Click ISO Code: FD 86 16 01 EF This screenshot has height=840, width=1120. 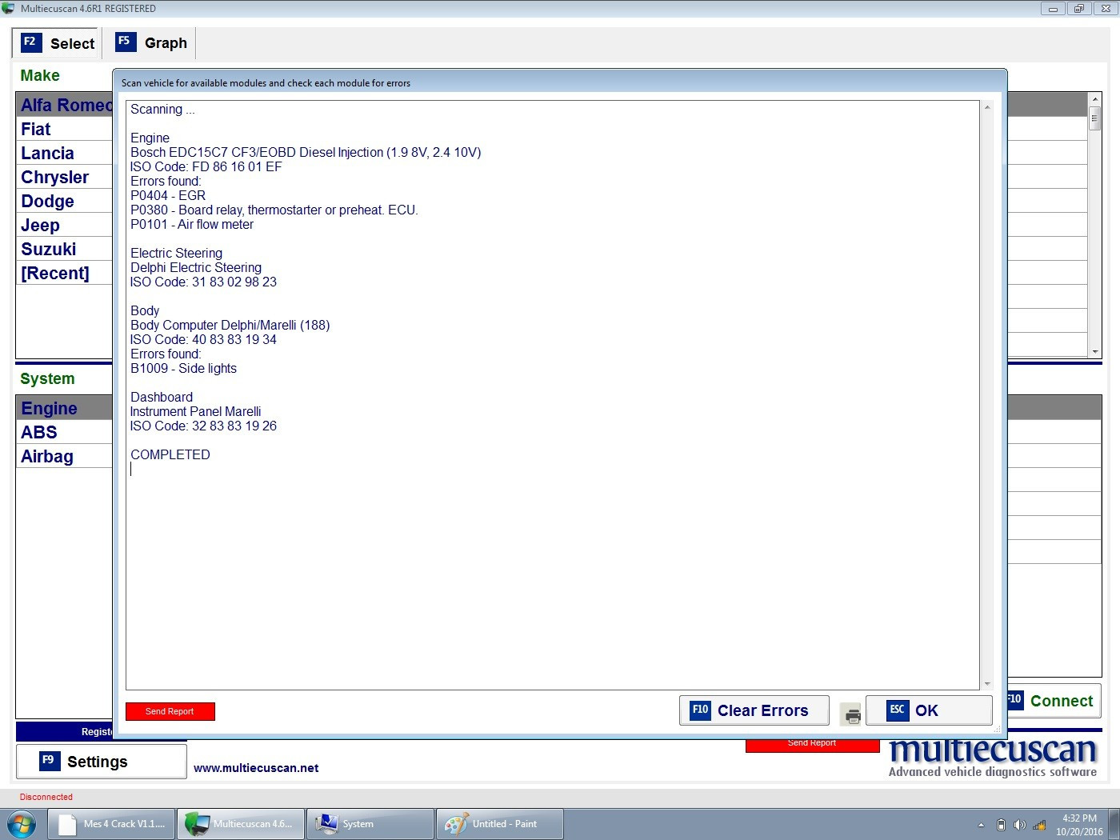pos(206,166)
